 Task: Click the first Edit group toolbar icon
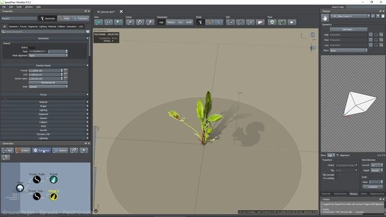[x=230, y=22]
